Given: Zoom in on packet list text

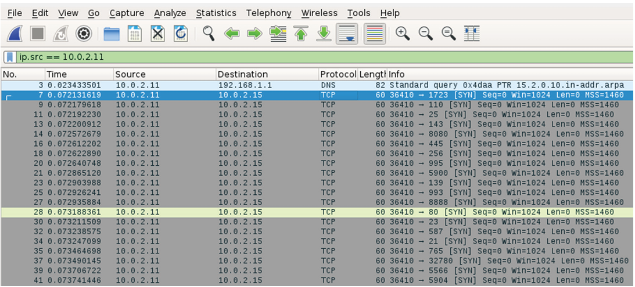Looking at the screenshot, I should (403, 34).
